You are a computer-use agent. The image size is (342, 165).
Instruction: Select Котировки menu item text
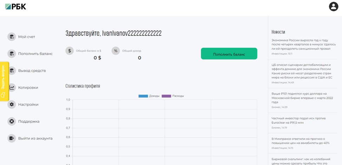pos(28,87)
